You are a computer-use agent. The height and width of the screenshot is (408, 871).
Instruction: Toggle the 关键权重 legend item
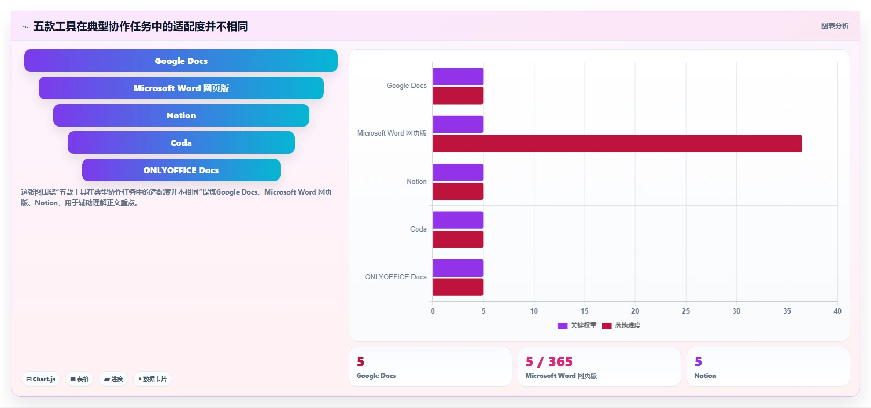tap(577, 325)
